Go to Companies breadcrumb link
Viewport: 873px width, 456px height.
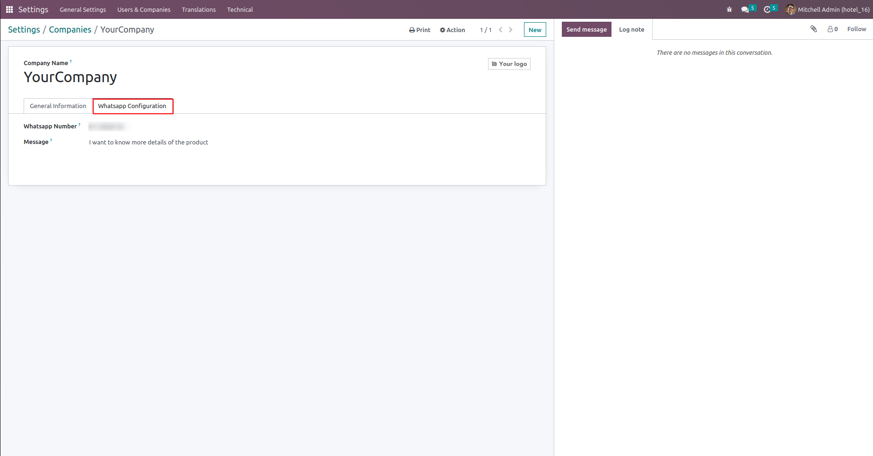tap(70, 29)
